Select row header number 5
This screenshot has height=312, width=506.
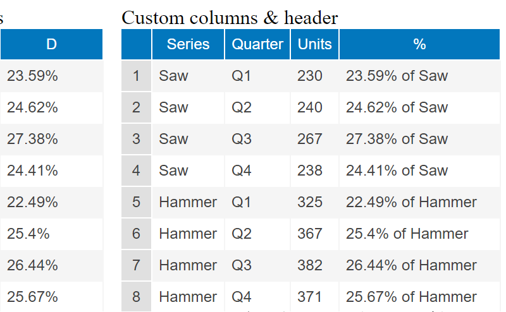pyautogui.click(x=136, y=202)
